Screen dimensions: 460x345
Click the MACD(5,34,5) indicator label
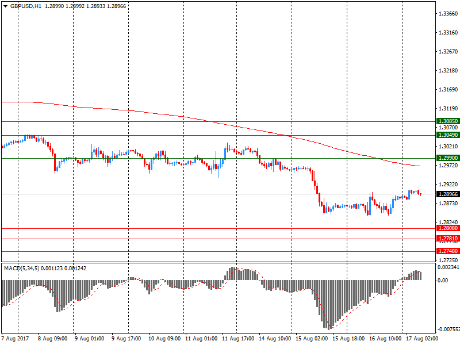[21, 269]
